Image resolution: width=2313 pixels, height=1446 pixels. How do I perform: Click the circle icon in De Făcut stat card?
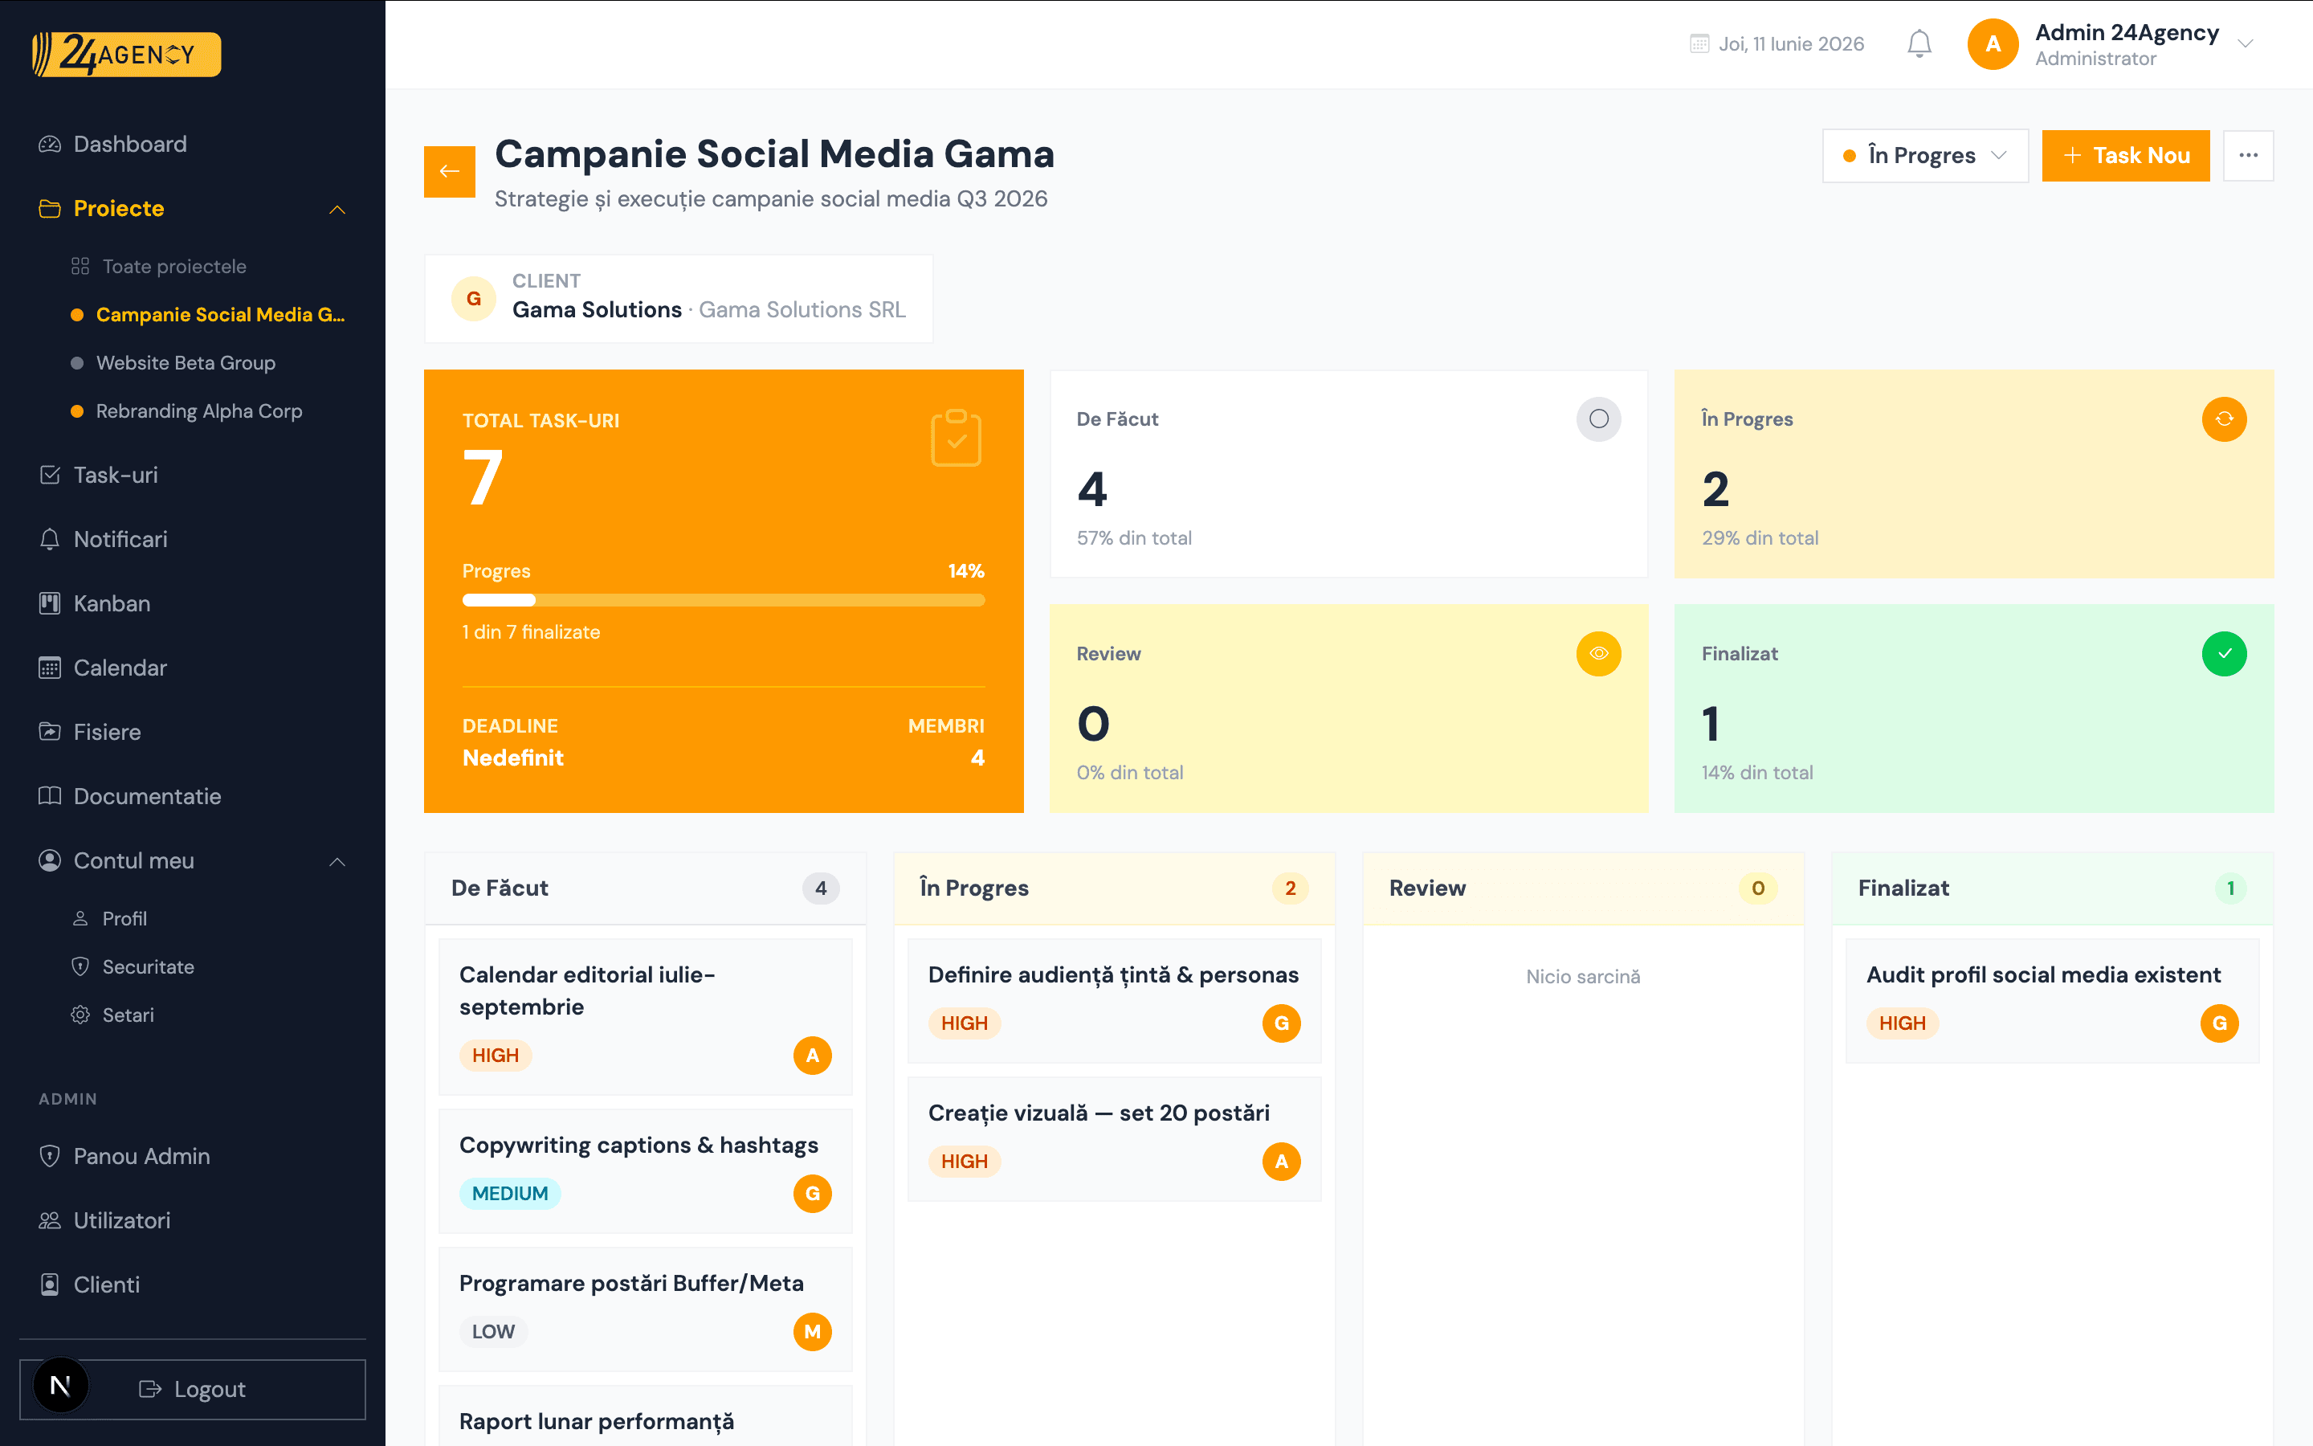1598,419
